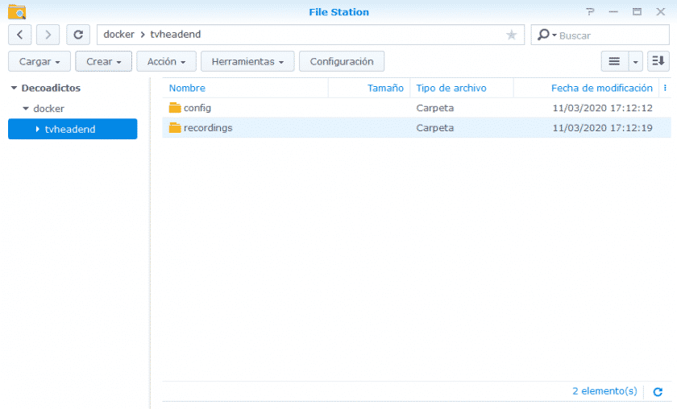The image size is (677, 409).
Task: Open the help question mark button
Action: tap(590, 12)
